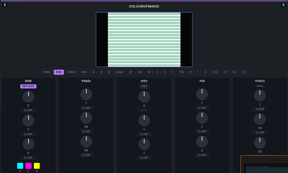Click the Y knob in YDbDr panel
Screen dimensions: 288x173
86,94
